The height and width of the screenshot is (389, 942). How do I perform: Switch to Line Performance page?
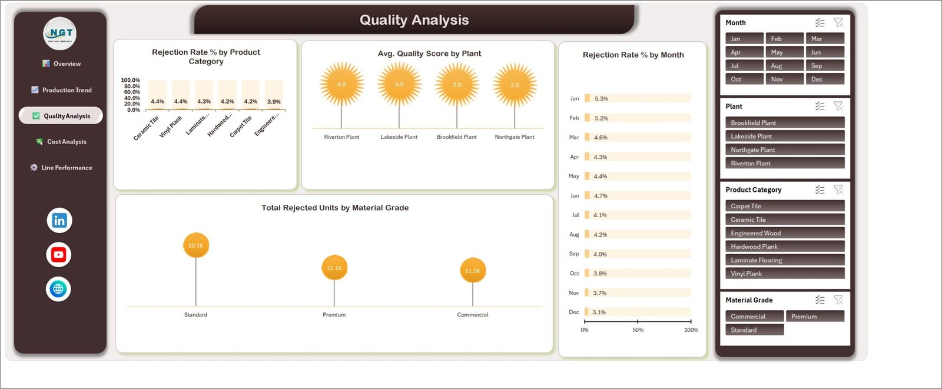coord(67,168)
